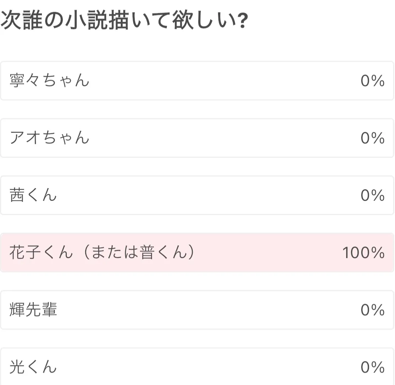Vote for the 輝先輩 poll option
This screenshot has width=395, height=385.
coord(197,310)
